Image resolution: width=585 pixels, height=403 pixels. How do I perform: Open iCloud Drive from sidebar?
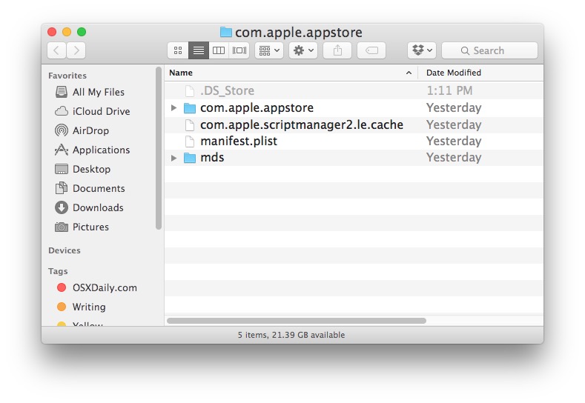pos(100,111)
